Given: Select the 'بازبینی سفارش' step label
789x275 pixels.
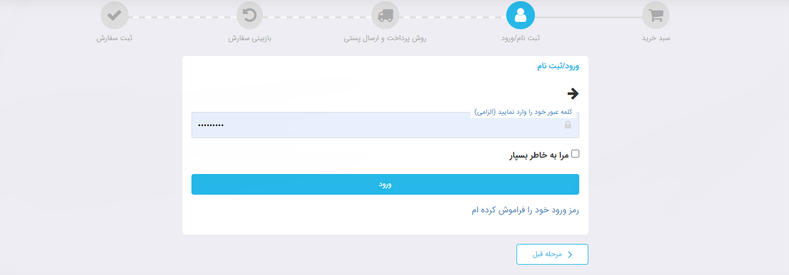Looking at the screenshot, I should 249,38.
